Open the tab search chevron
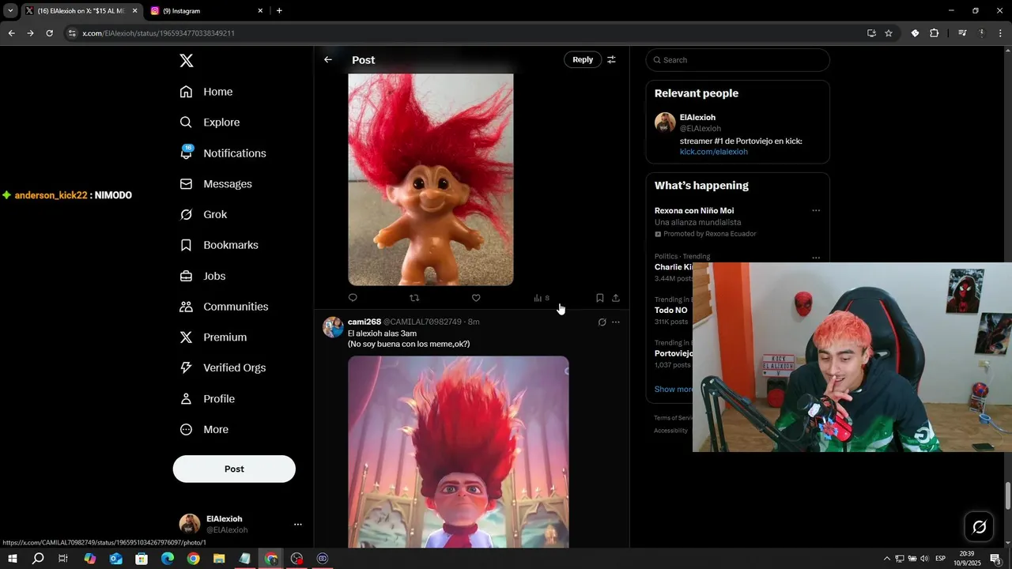The image size is (1012, 569). coord(10,11)
